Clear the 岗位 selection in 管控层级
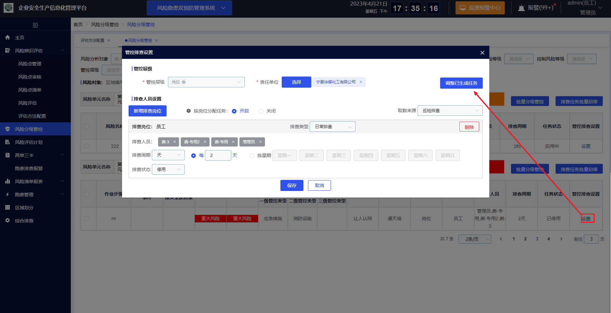Viewport: 611px width, 313px height. point(184,82)
